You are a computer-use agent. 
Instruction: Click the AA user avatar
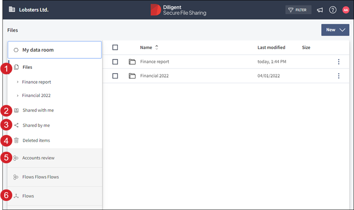tap(346, 10)
